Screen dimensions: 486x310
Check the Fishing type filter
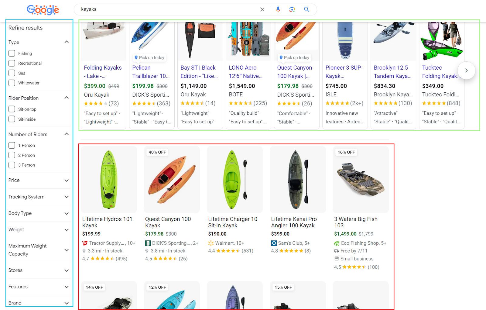tap(12, 53)
